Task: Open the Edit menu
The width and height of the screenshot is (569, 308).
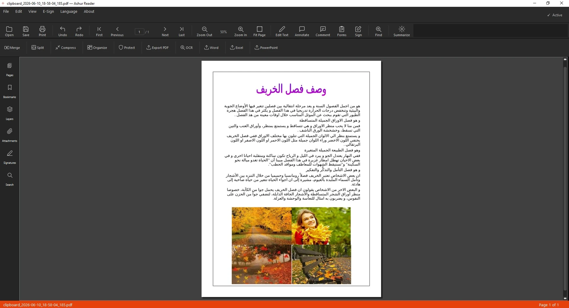Action: pos(19,12)
